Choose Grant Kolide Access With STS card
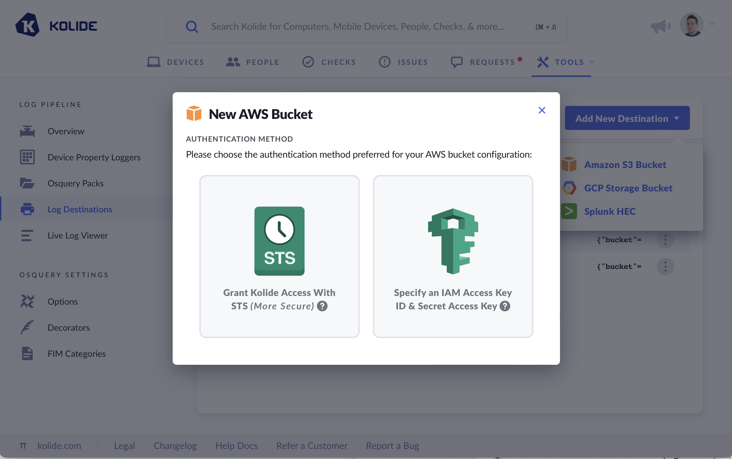732x459 pixels. click(x=279, y=256)
